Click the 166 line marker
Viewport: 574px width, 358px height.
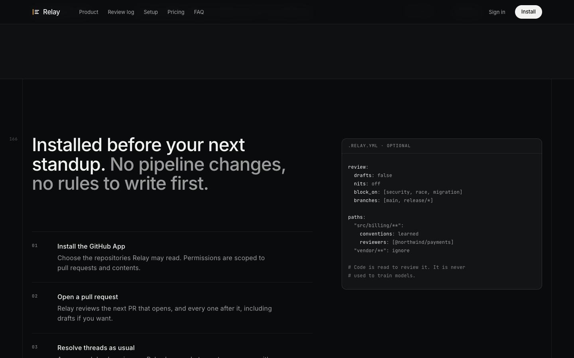pos(14,139)
